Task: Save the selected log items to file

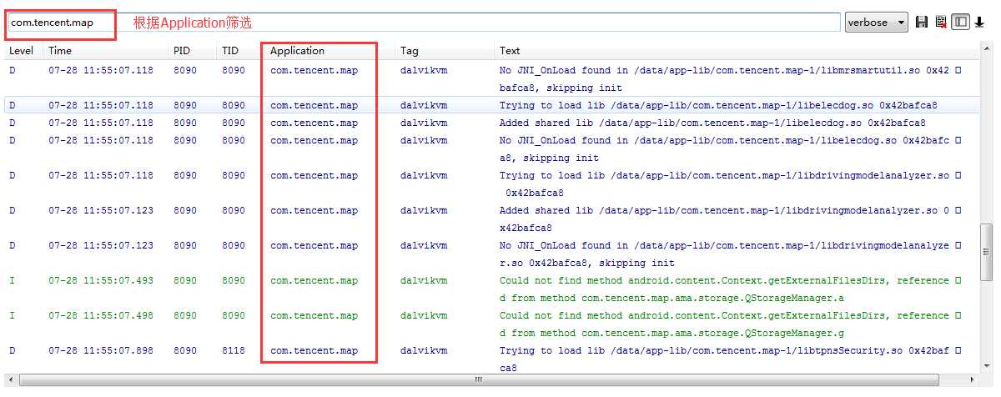Action: click(922, 23)
